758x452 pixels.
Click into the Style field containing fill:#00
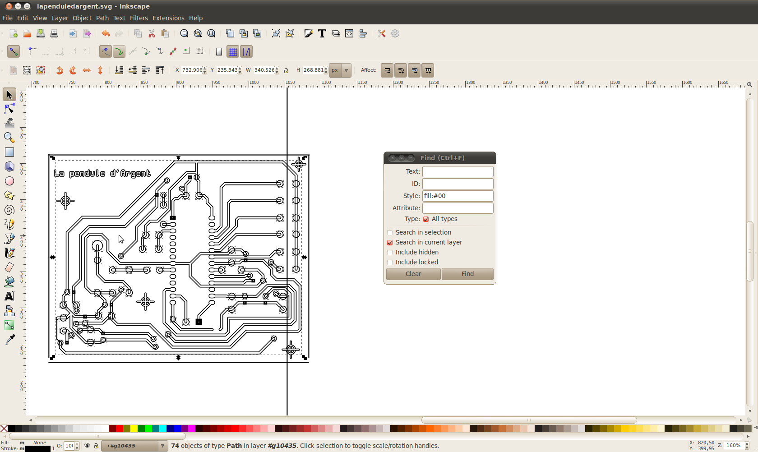[457, 196]
